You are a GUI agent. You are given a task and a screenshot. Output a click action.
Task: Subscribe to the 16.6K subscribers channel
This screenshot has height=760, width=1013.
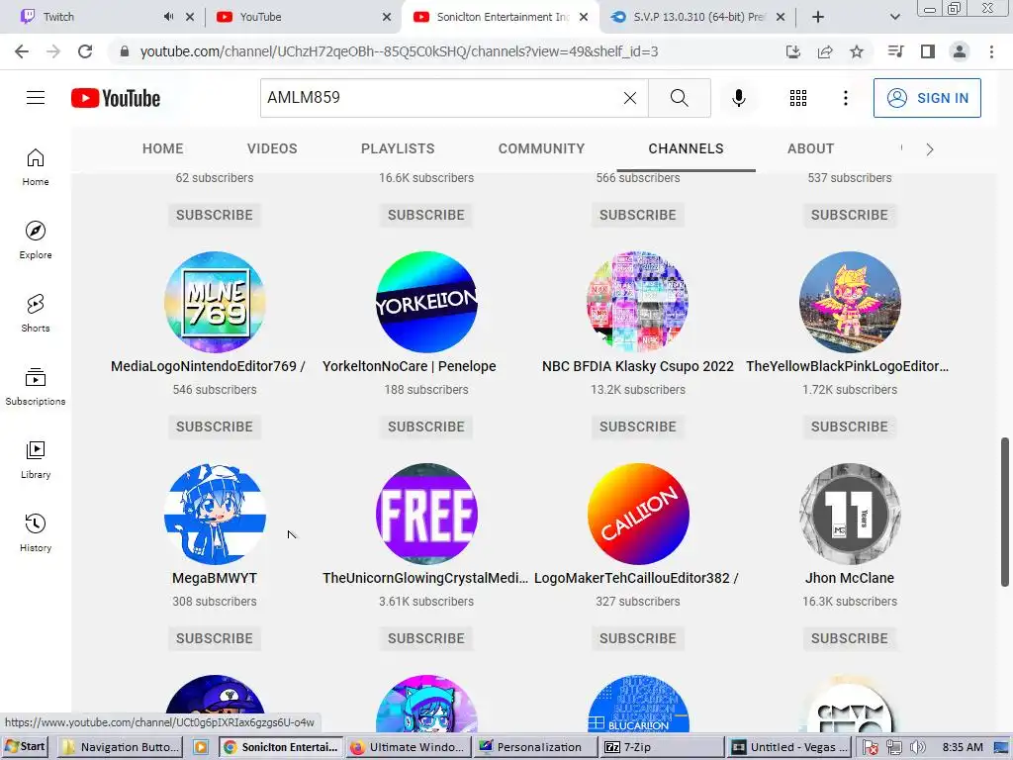click(x=426, y=215)
